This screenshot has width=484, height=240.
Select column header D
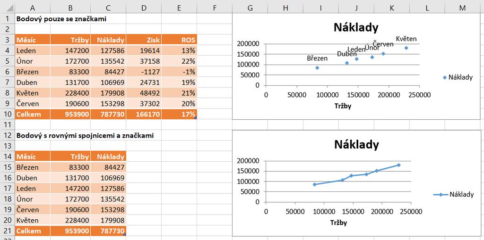[x=144, y=8]
